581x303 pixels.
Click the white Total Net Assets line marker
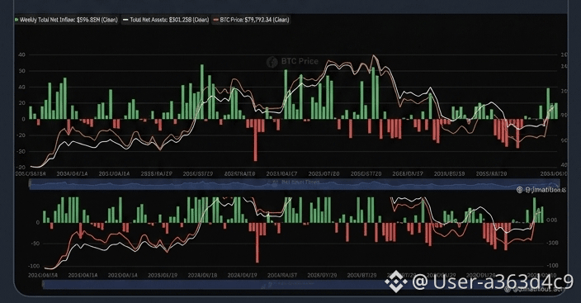[125, 20]
